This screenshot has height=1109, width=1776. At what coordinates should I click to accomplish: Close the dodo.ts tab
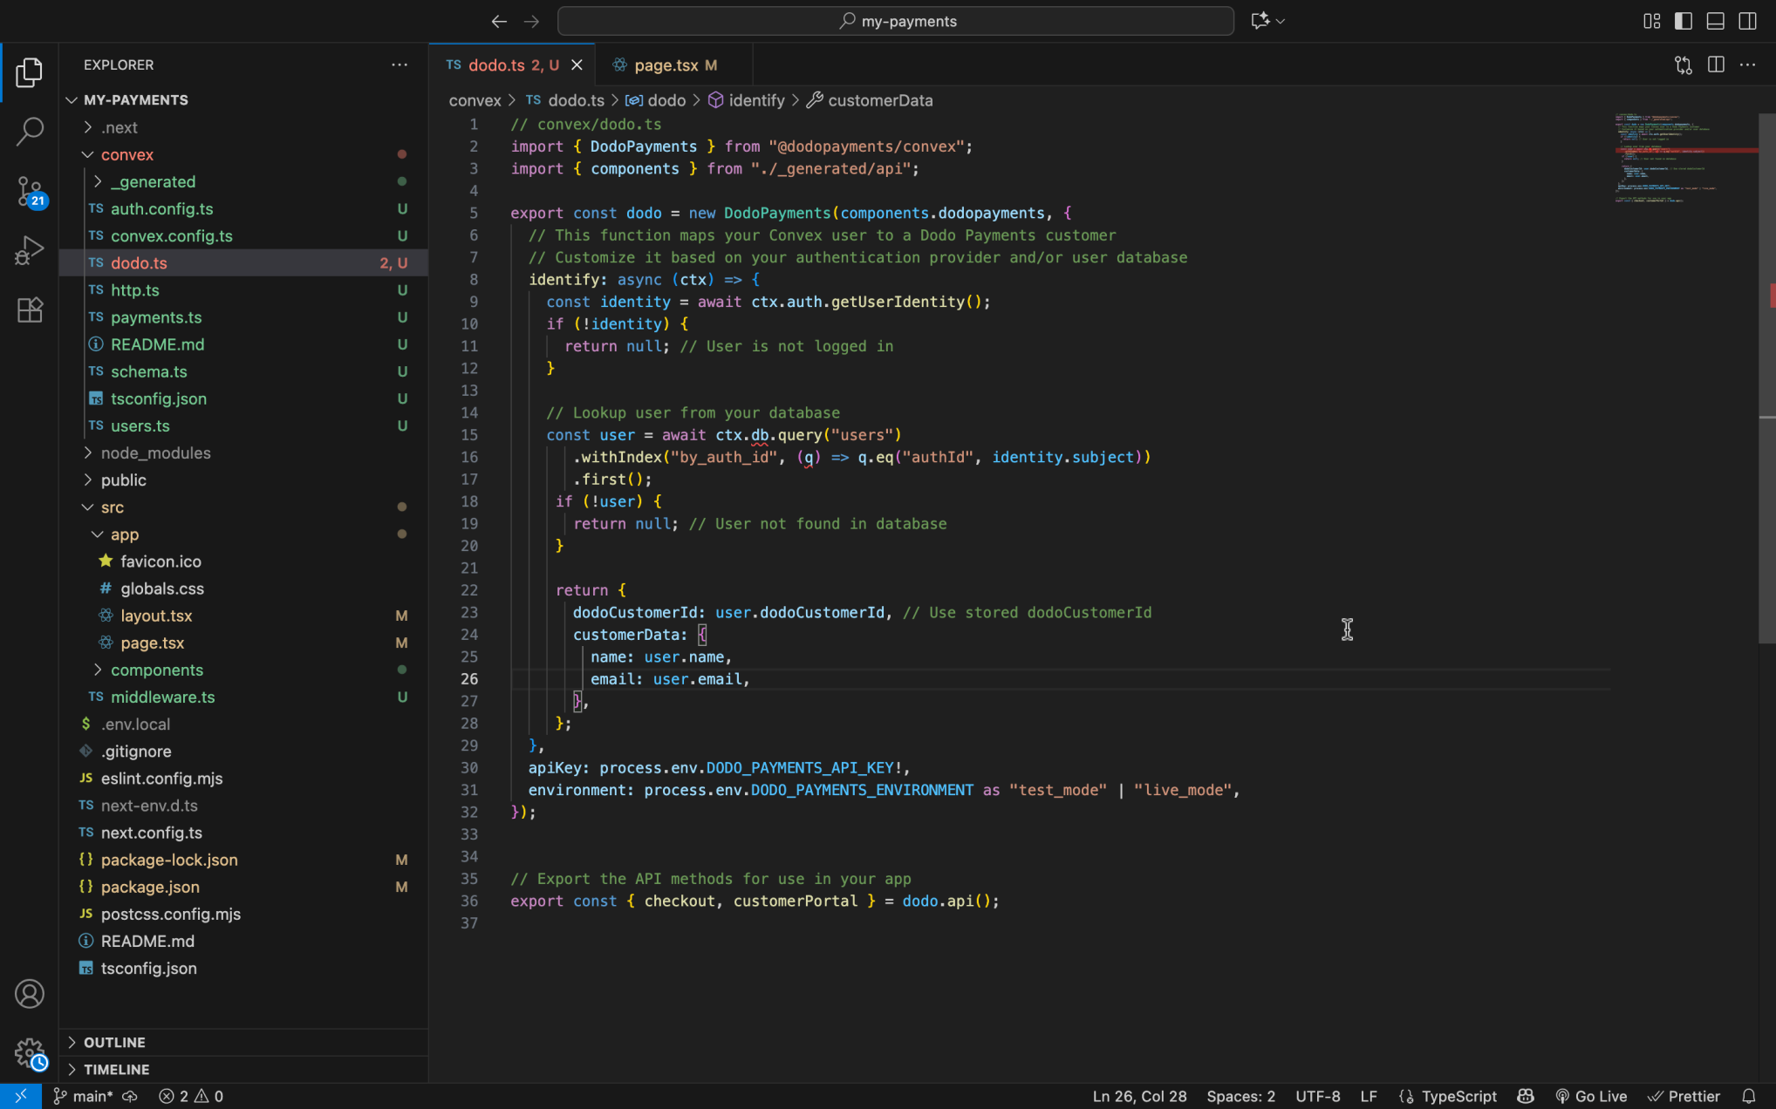(577, 65)
